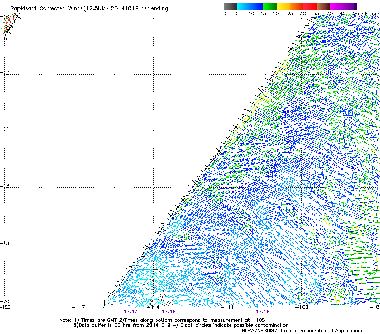The height and width of the screenshot is (334, 380).
Task: Click the -18 latitude axis label
Action: pyautogui.click(x=5, y=243)
